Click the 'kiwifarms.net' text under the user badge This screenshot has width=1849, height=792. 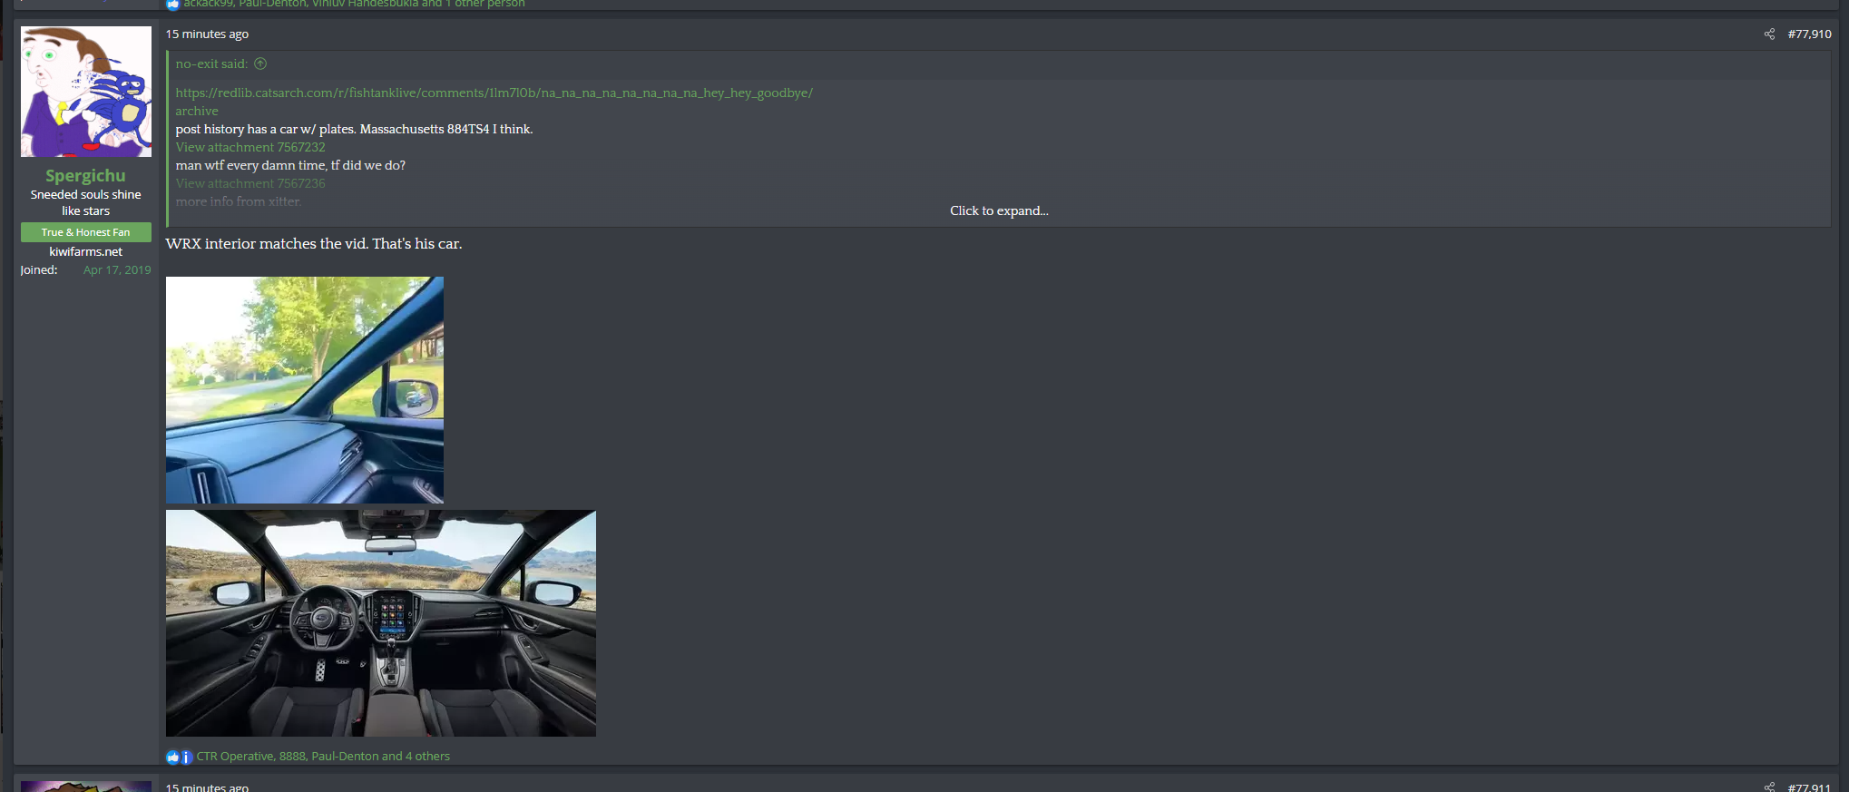86,252
